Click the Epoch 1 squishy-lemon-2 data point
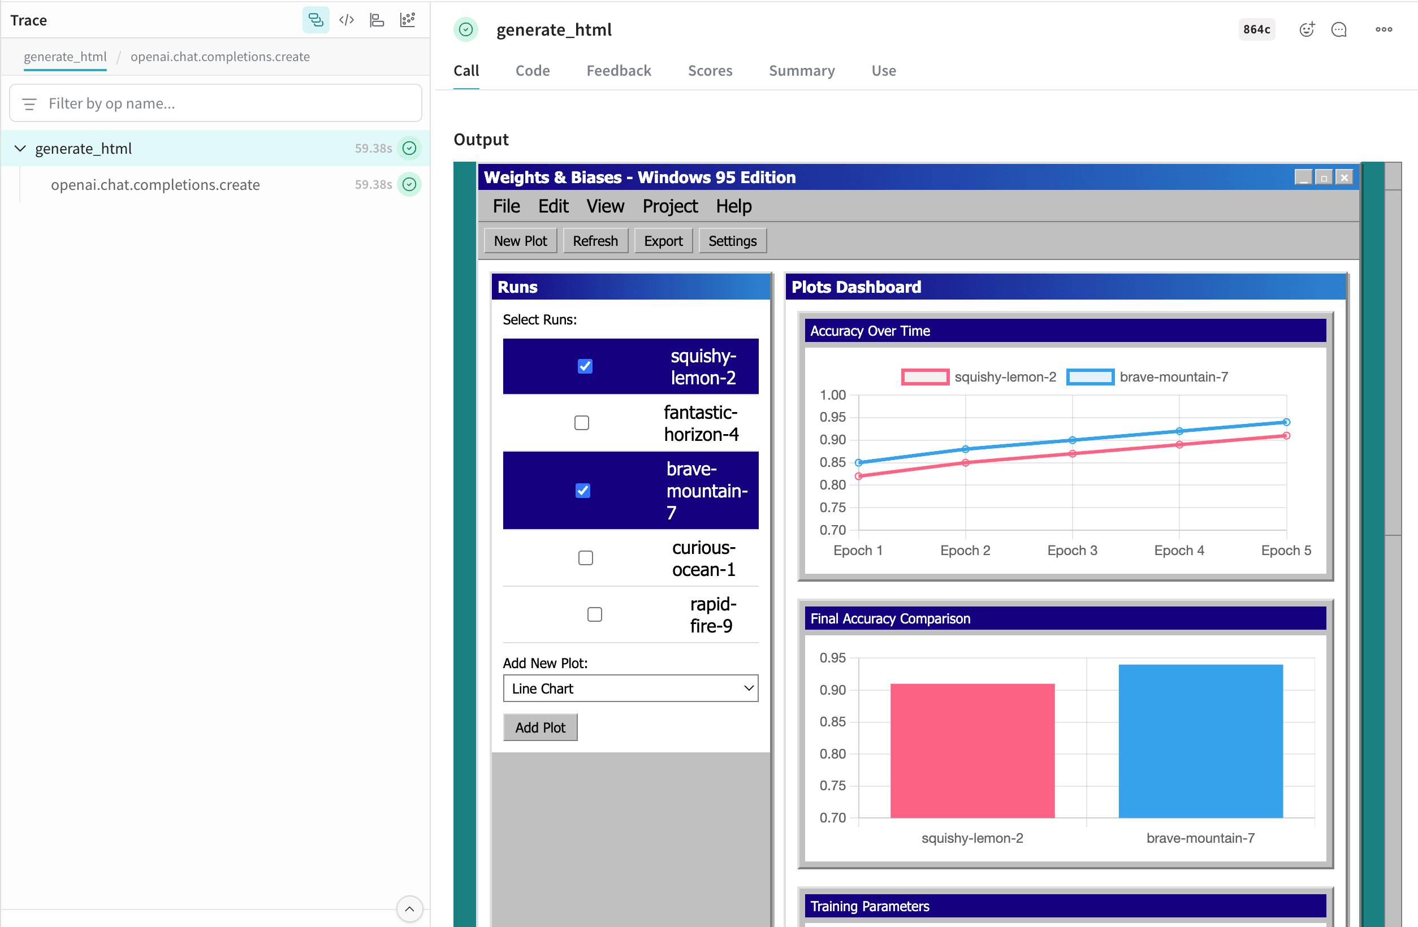The width and height of the screenshot is (1418, 927). click(858, 476)
